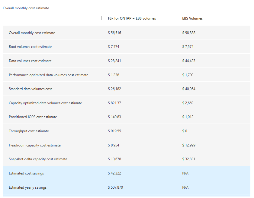Select the $ 8,954 headroom capacity value
This screenshot has height=198, width=254.
[x=114, y=145]
